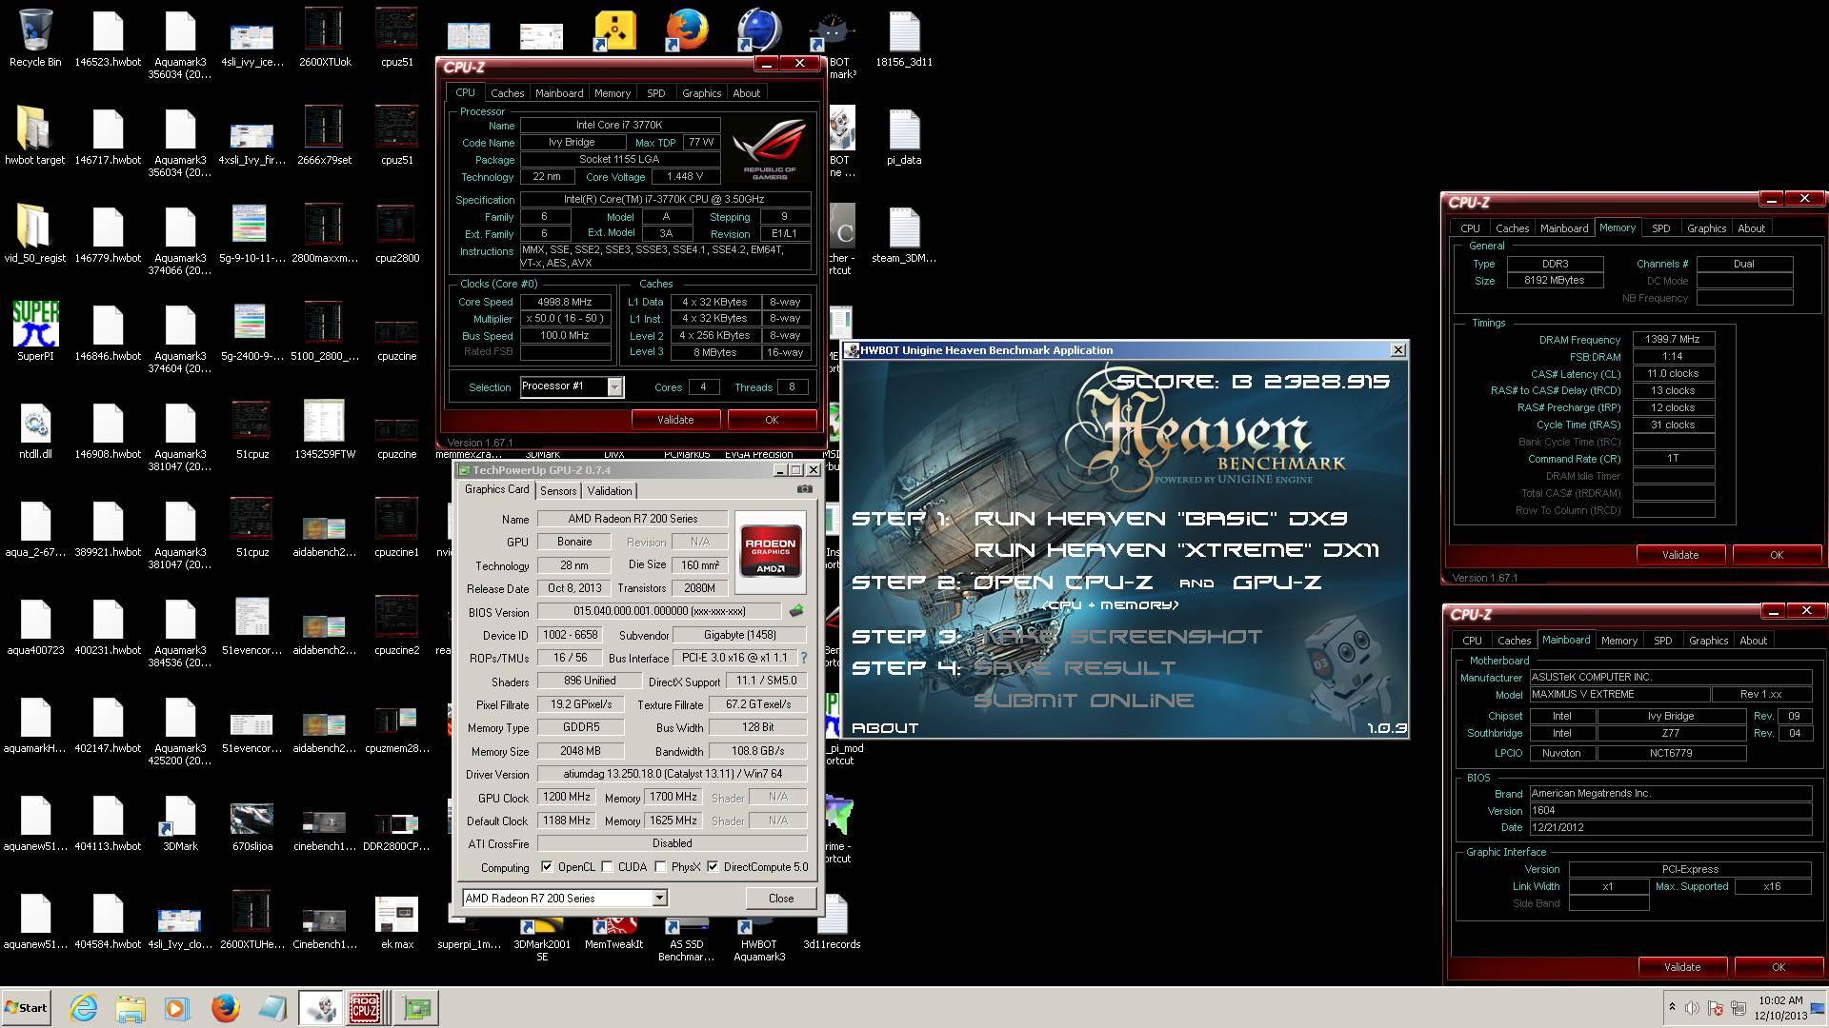The image size is (1829, 1028).
Task: Click the Firefox taskbar icon
Action: coord(226,1008)
